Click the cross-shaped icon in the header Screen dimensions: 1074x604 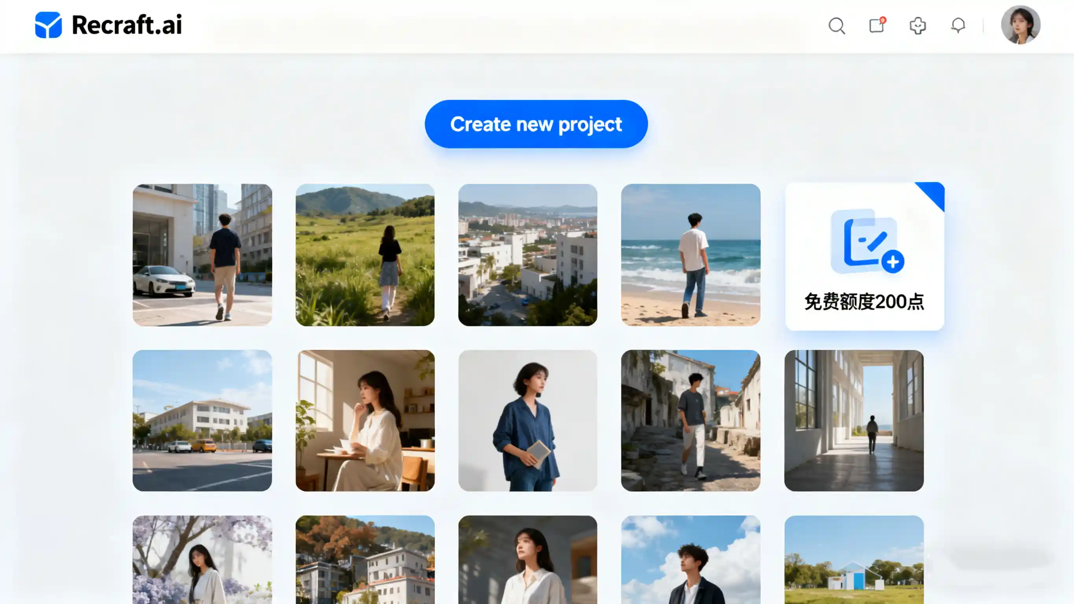(917, 25)
